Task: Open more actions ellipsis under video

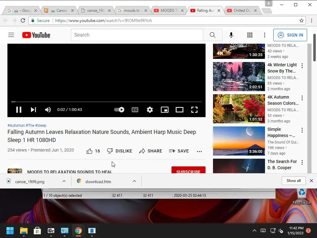Action: (199, 151)
